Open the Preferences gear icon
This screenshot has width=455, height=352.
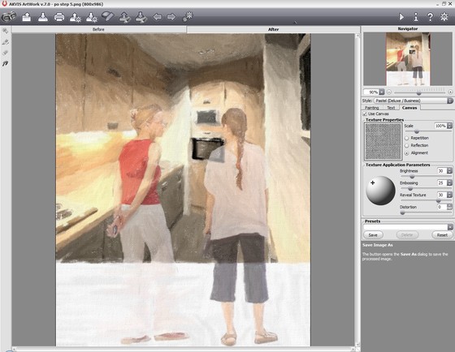coord(444,17)
